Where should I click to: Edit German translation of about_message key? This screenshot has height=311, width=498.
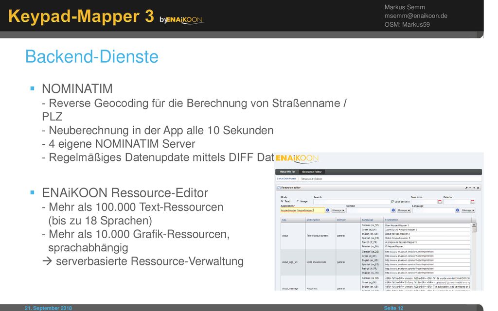[x=427, y=278]
